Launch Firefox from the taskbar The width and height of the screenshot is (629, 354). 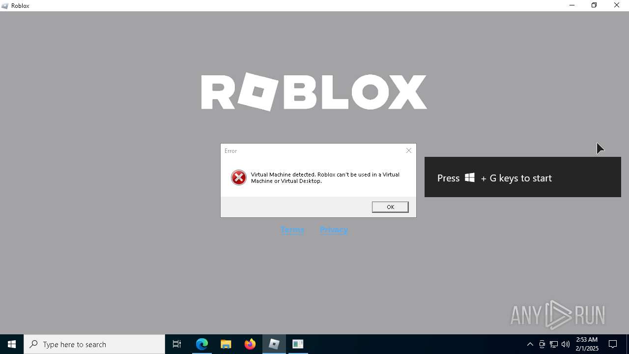click(x=250, y=344)
